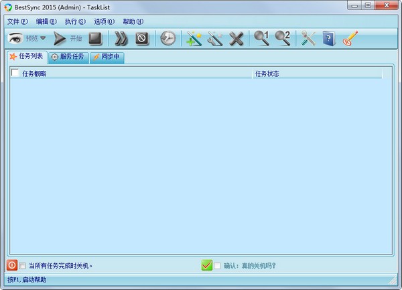Stop sync with the square stop button
Viewport: 402px width, 290px height.
point(95,39)
